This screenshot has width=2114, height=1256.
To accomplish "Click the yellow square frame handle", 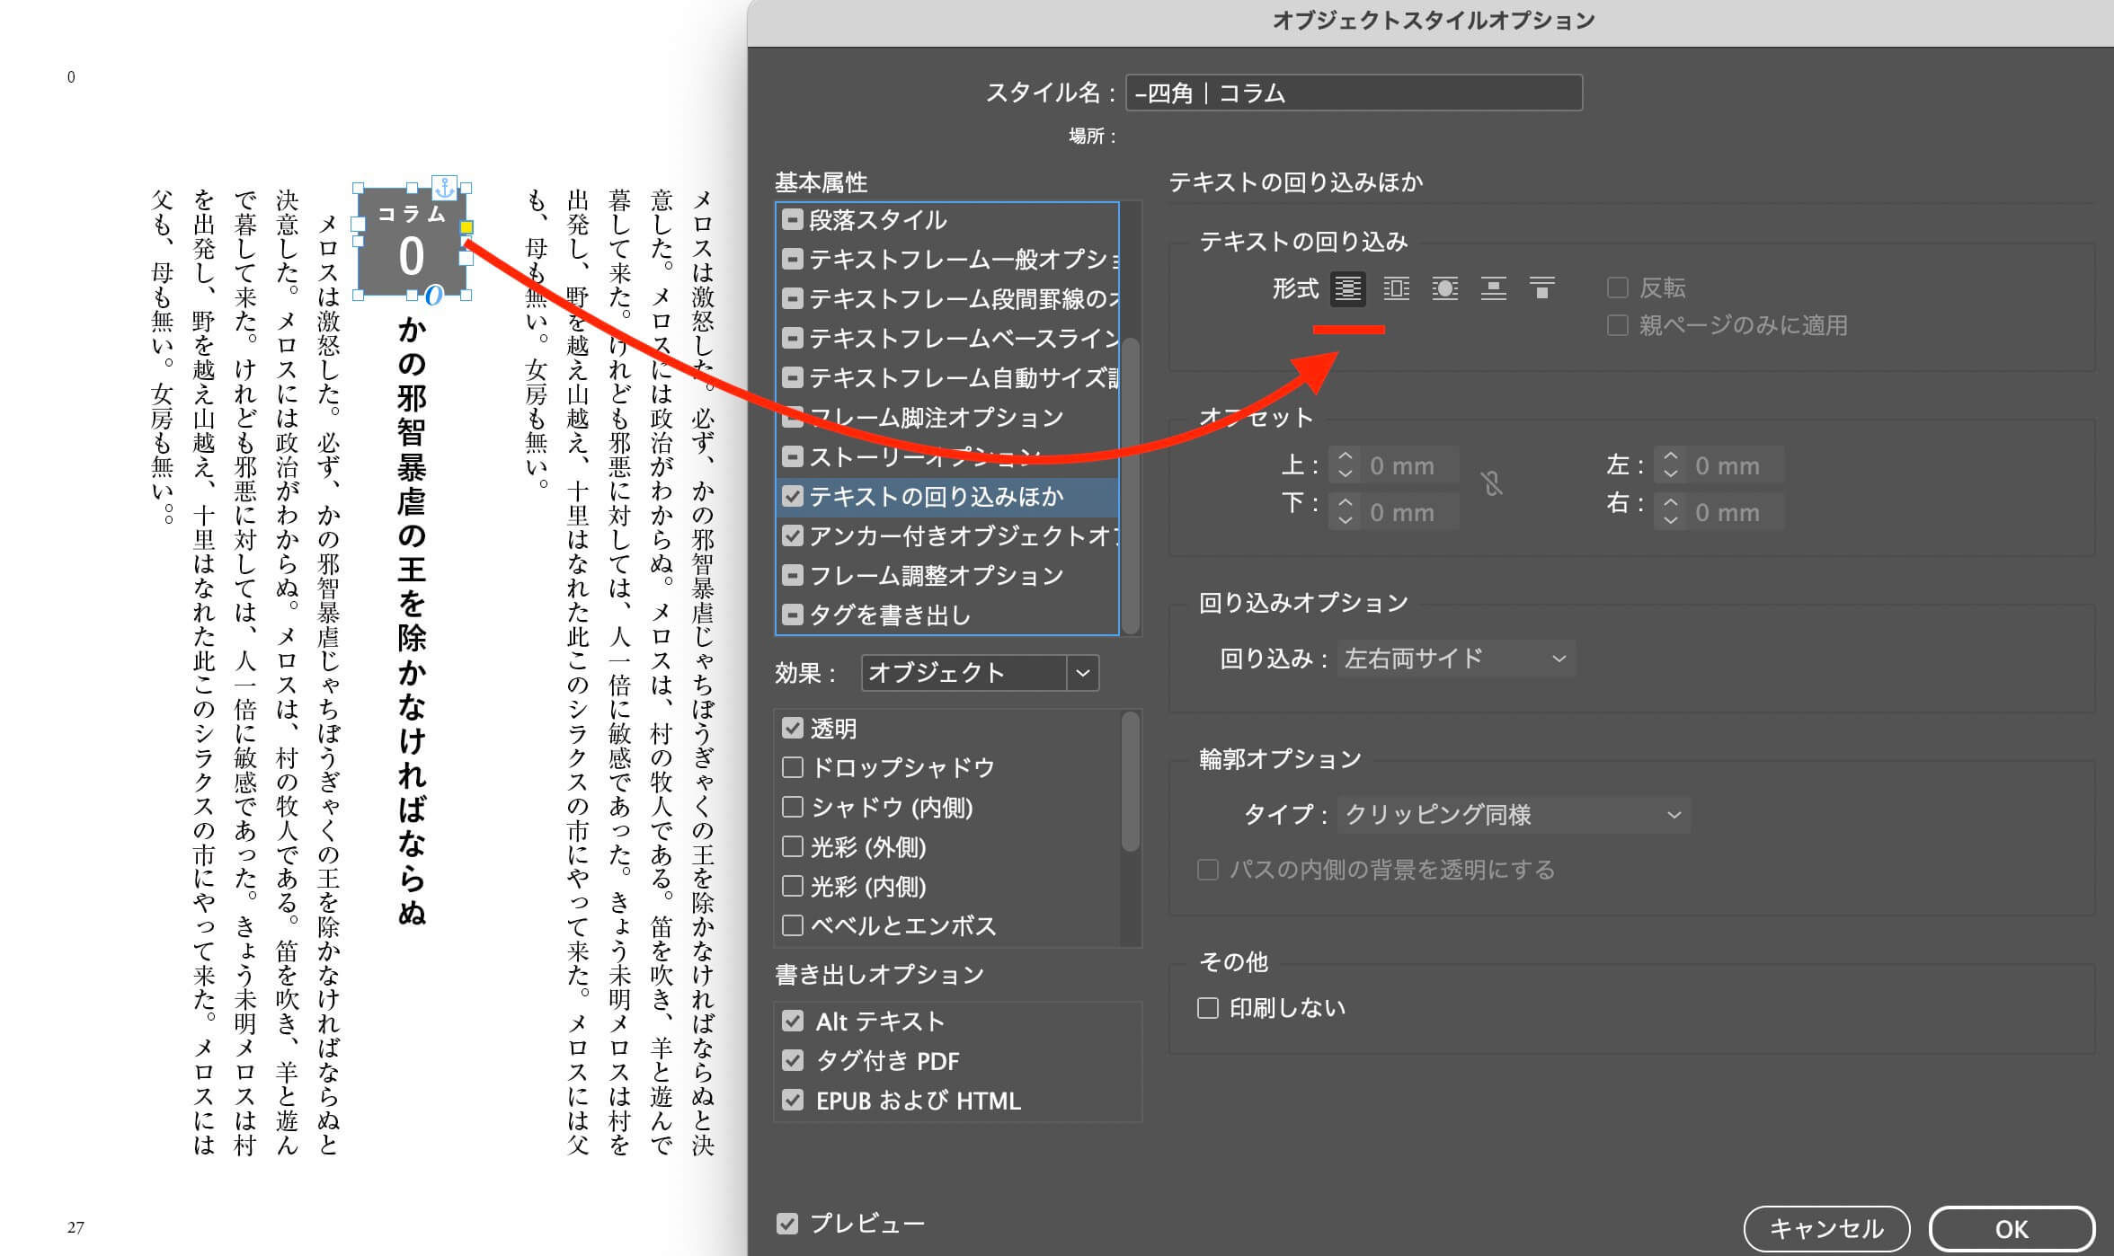I will click(x=466, y=227).
